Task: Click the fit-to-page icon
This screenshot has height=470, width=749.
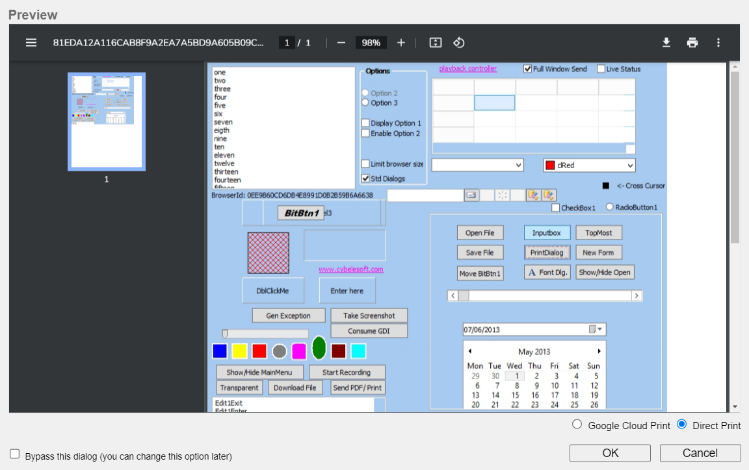Action: pos(435,42)
